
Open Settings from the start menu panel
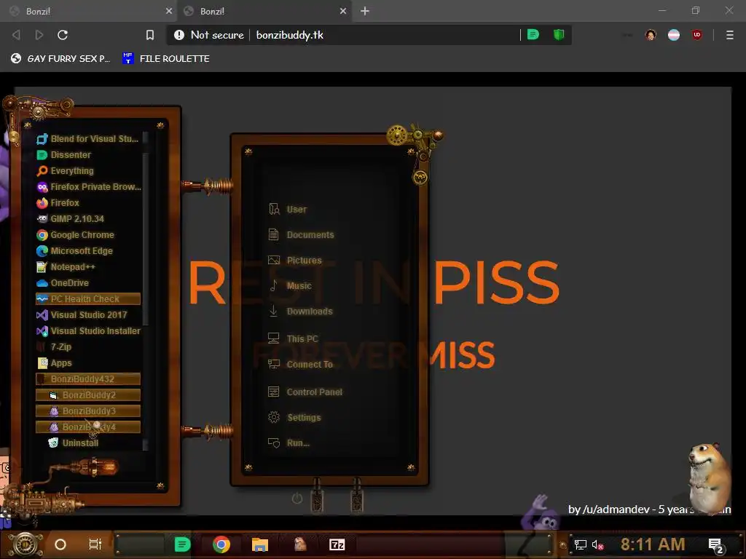294,417
